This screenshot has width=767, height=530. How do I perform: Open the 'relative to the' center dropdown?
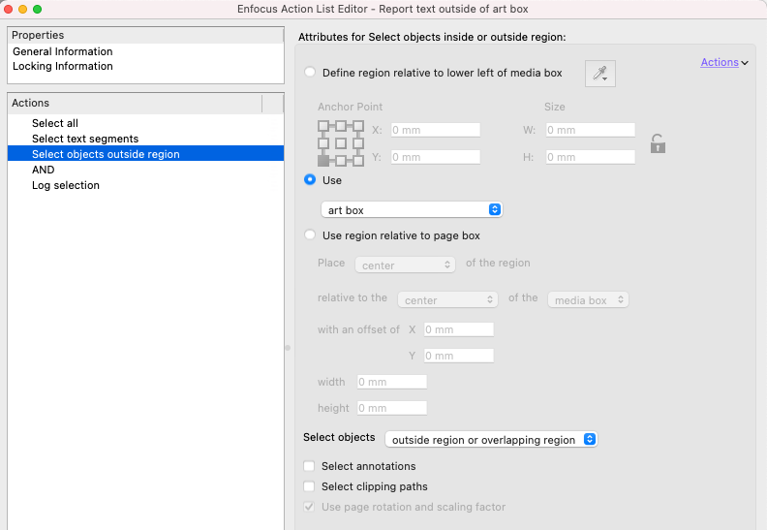coord(447,300)
